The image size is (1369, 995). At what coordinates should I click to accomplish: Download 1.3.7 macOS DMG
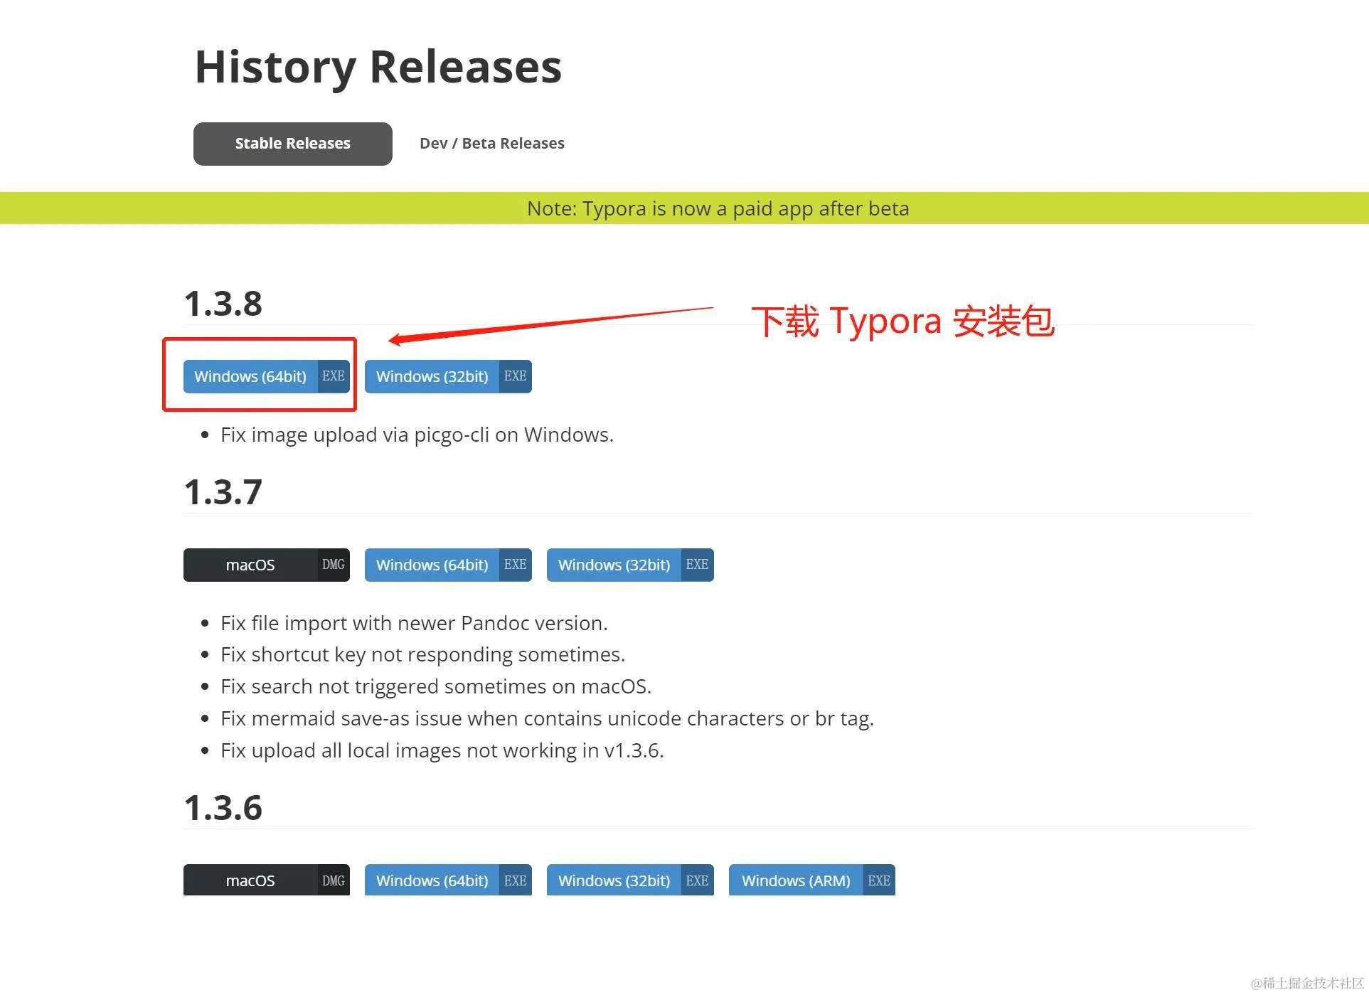(x=250, y=565)
